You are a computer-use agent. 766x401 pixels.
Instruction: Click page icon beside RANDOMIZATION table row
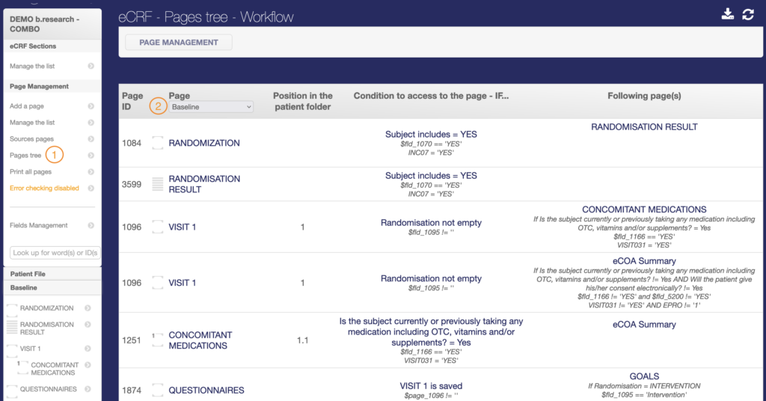[x=158, y=143]
